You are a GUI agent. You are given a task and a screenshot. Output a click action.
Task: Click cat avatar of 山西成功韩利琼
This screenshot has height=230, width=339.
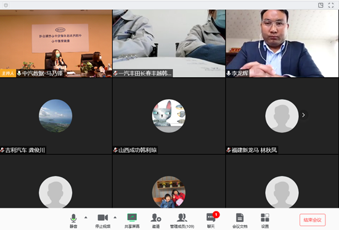[169, 116]
